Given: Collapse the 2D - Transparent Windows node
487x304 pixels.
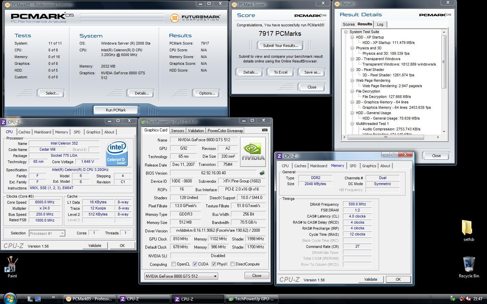Looking at the screenshot, I should point(352,59).
